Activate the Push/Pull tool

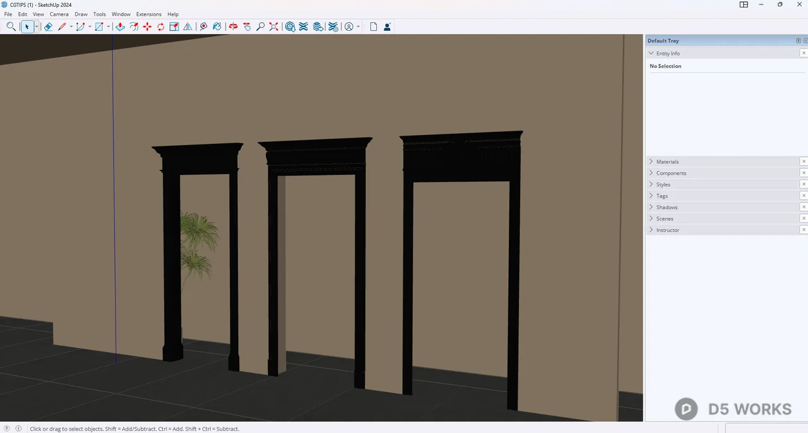(120, 27)
